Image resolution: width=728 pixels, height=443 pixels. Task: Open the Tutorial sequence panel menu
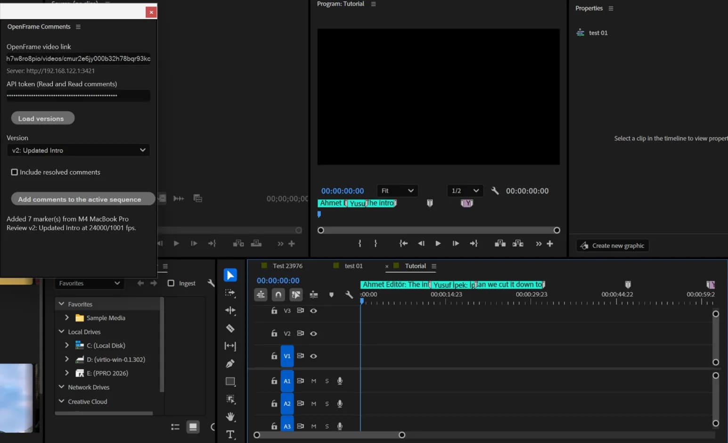tap(434, 266)
